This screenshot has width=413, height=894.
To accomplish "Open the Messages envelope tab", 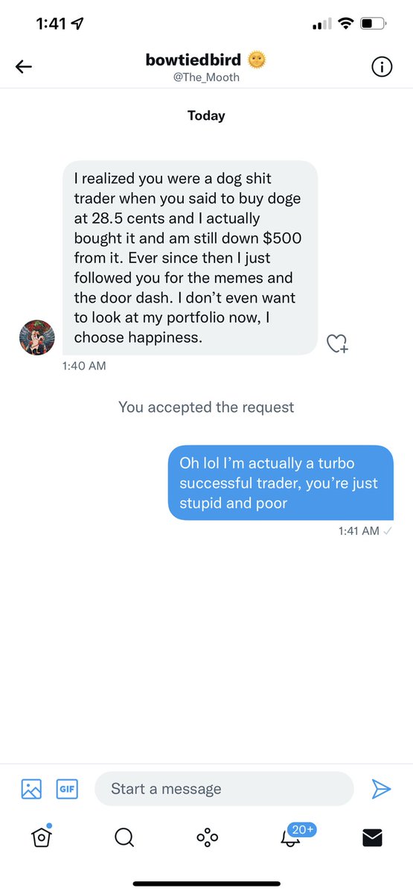I will point(372,837).
